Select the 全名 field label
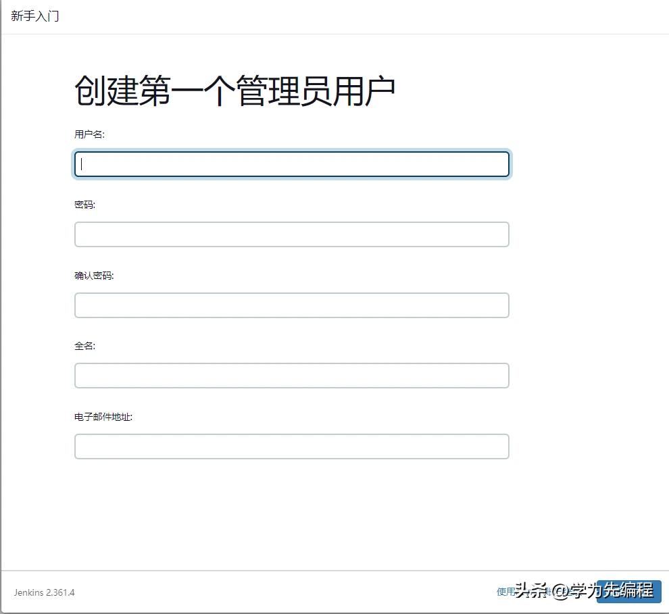This screenshot has width=669, height=614. [82, 346]
